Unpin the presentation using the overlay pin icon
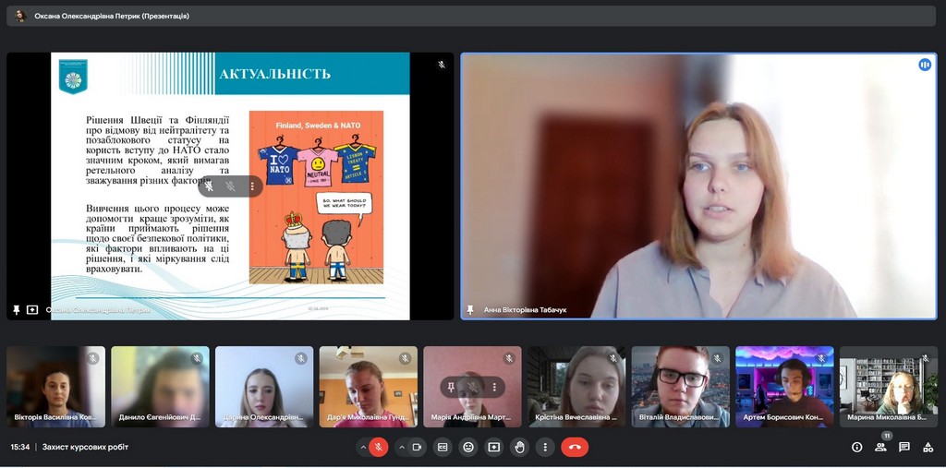Image resolution: width=946 pixels, height=468 pixels. [x=209, y=186]
